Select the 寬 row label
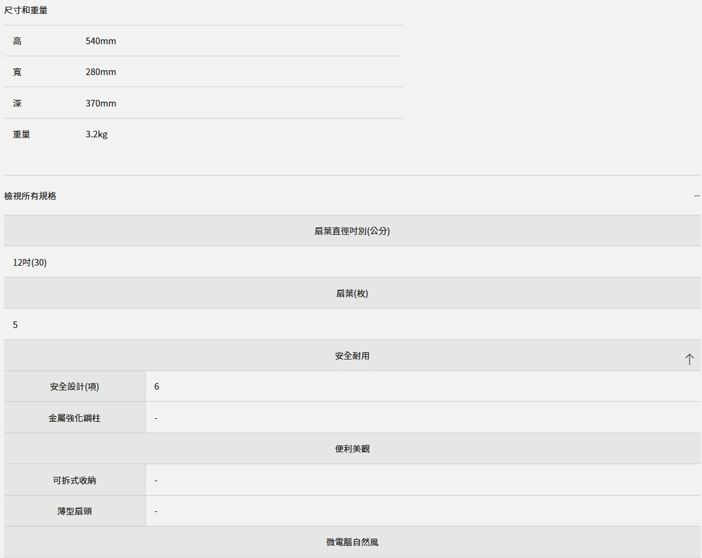This screenshot has height=558, width=702. pos(17,72)
